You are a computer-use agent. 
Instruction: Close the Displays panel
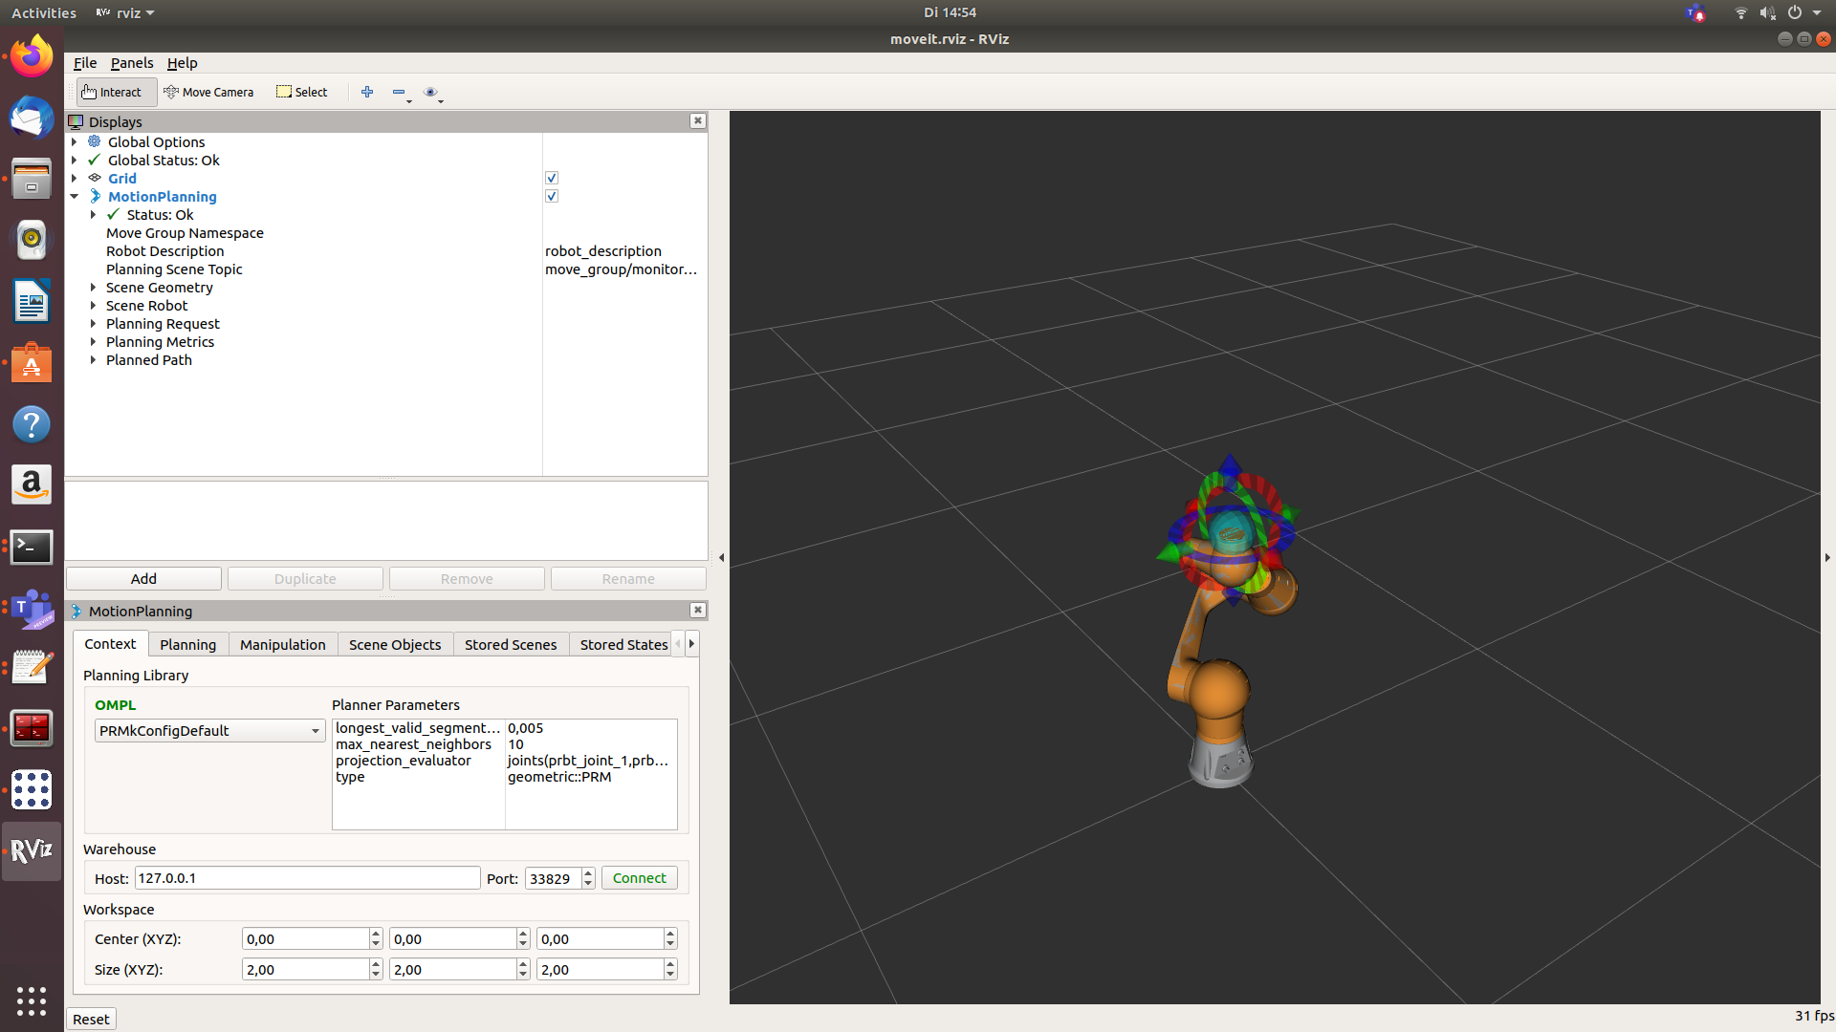coord(697,120)
